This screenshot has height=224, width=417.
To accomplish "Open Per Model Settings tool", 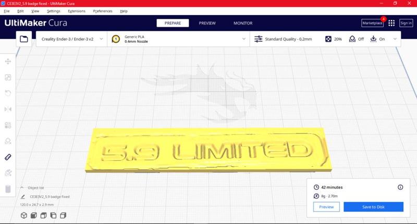I will click(x=8, y=125).
